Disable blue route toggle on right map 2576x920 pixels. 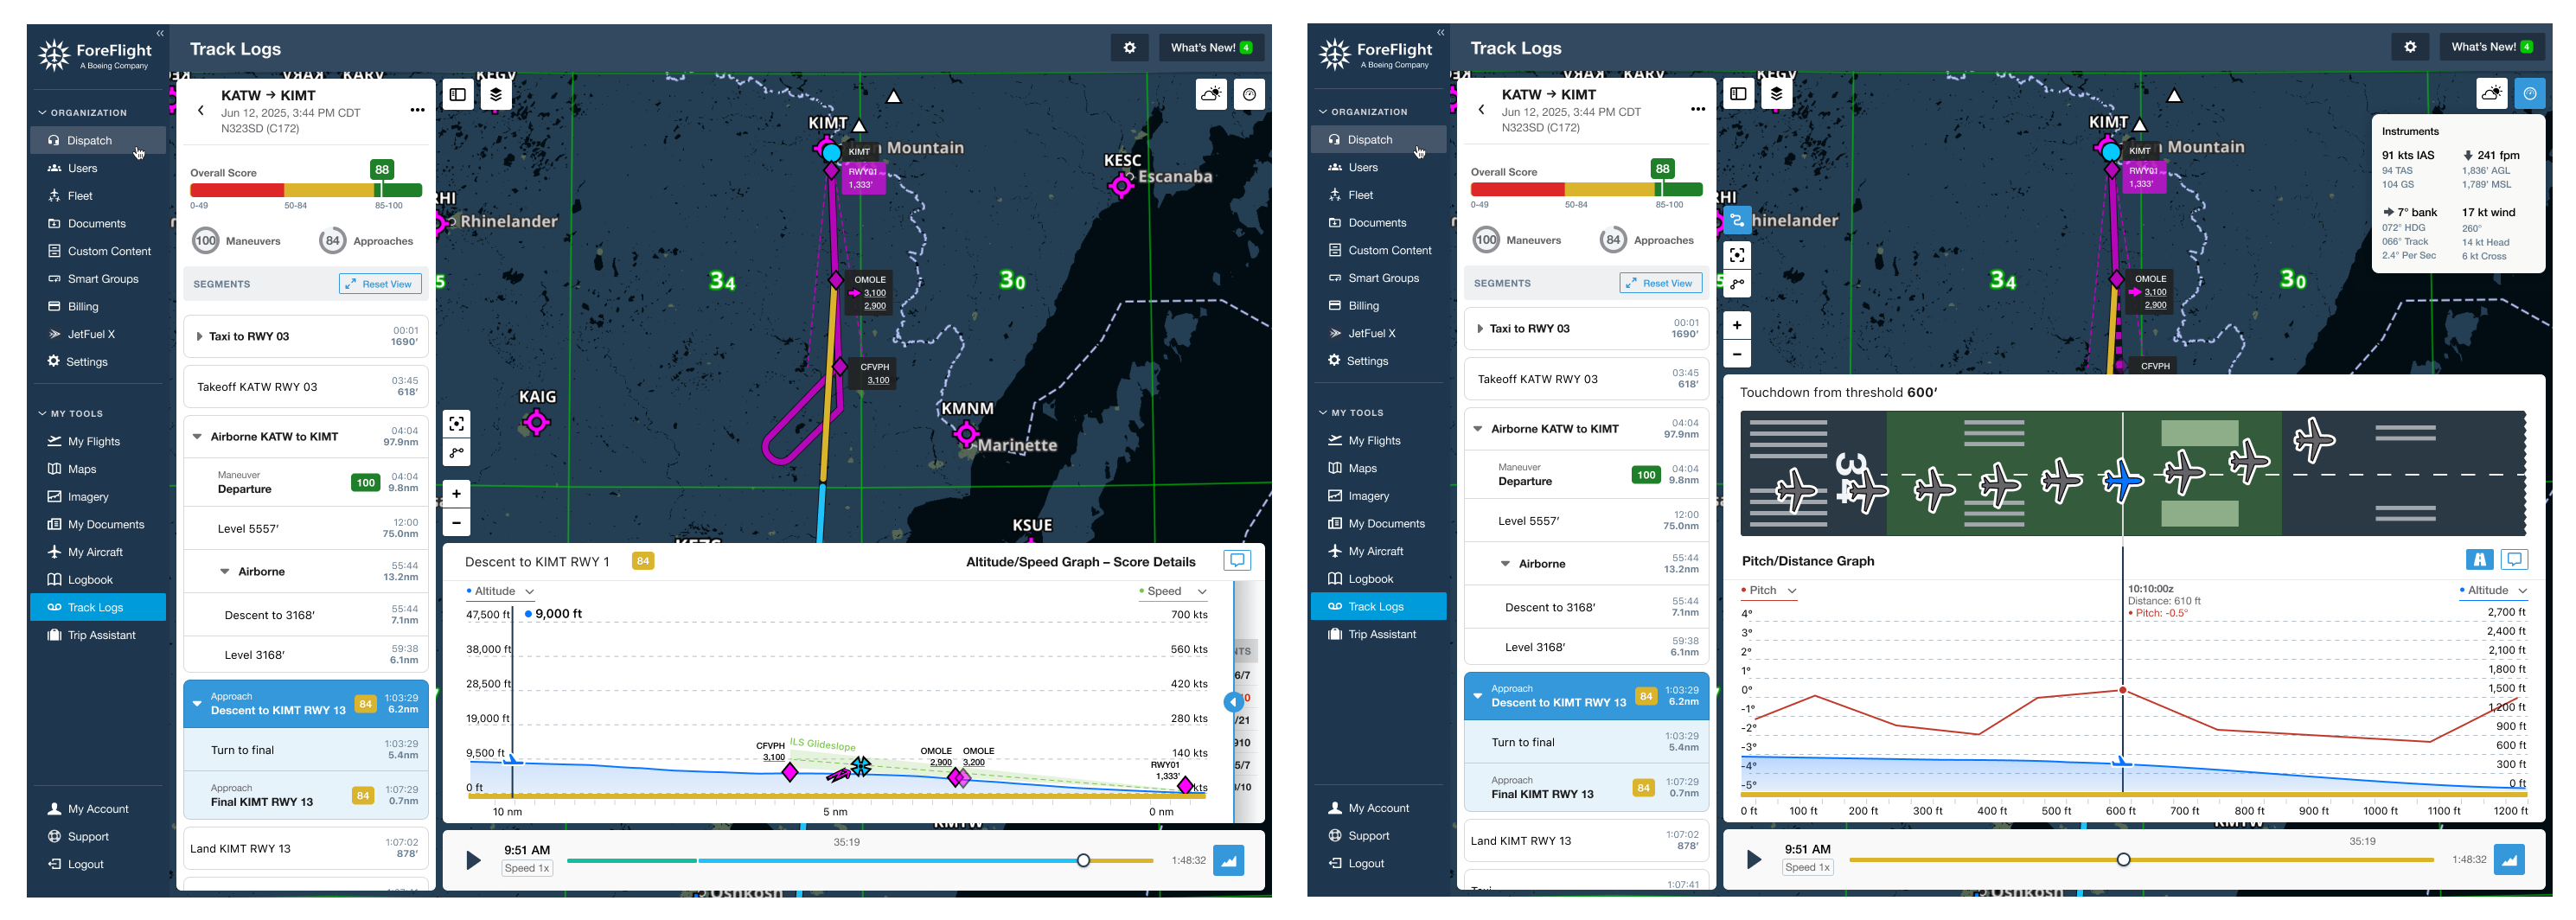pos(1737,221)
